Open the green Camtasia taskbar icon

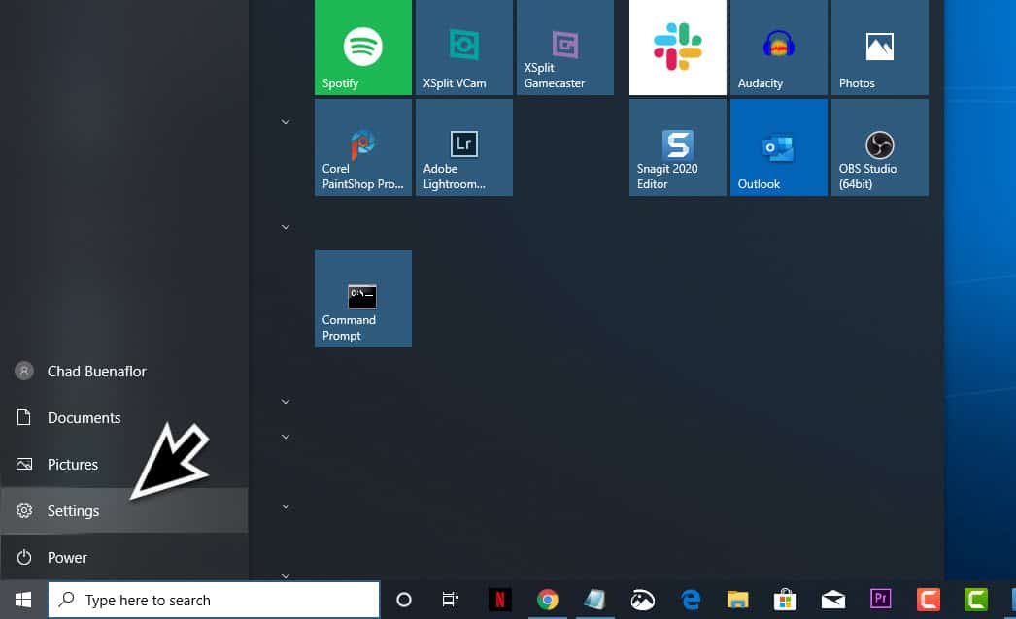pos(976,601)
